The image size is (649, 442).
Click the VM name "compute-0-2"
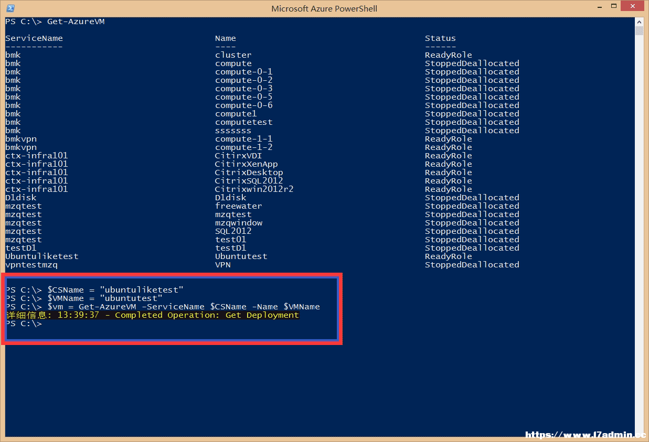[244, 80]
